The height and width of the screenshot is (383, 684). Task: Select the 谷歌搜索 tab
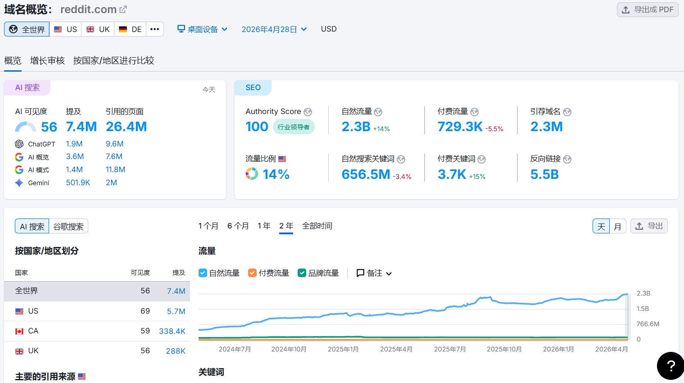click(68, 226)
